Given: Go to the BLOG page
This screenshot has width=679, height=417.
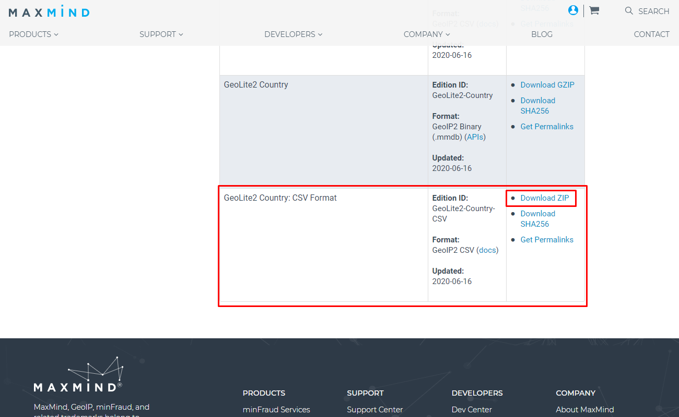Looking at the screenshot, I should point(542,34).
